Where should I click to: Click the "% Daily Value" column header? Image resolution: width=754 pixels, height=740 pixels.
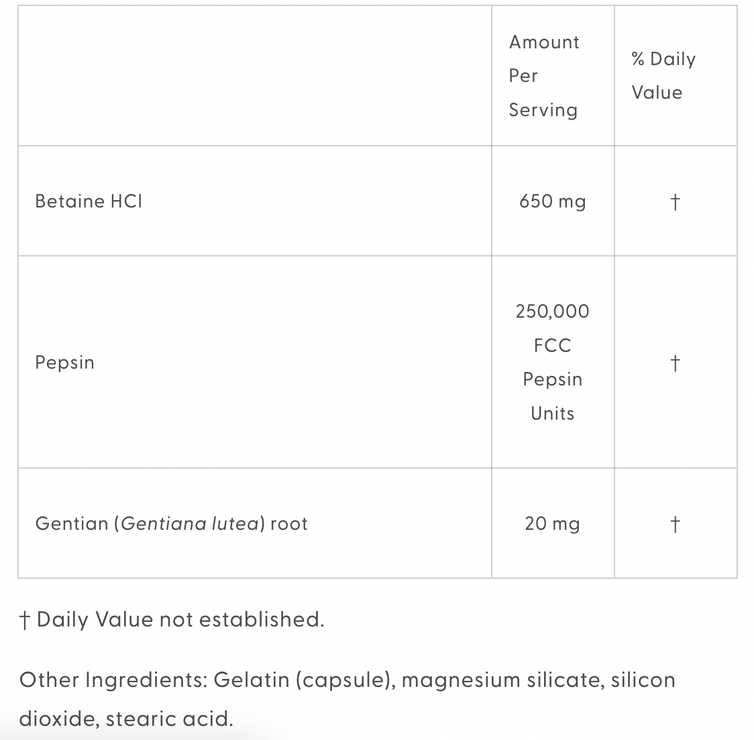tap(663, 76)
